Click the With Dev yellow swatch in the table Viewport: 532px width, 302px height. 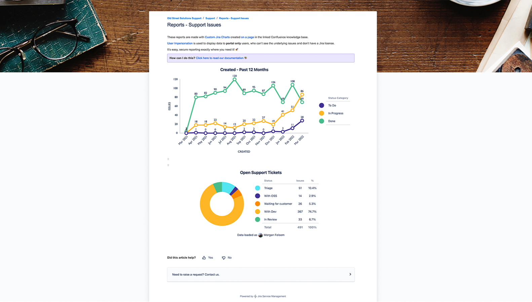coord(258,212)
